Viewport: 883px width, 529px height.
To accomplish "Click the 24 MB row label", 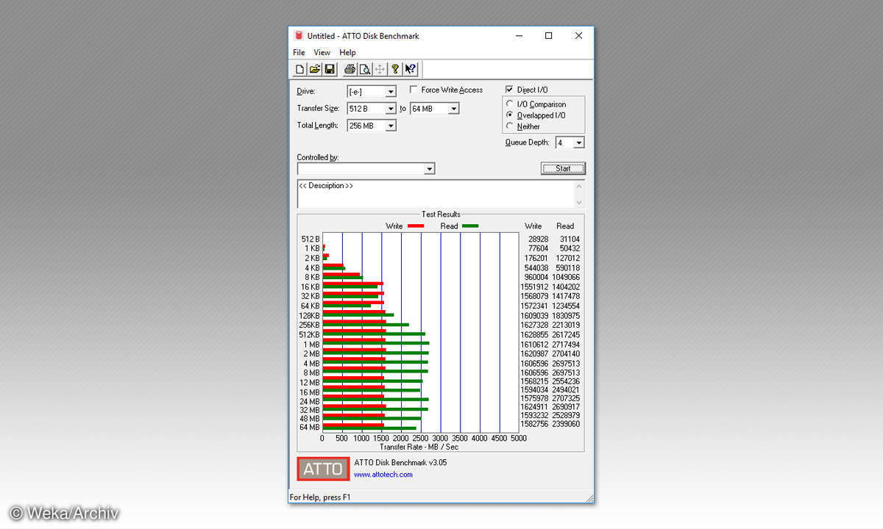I will click(310, 402).
